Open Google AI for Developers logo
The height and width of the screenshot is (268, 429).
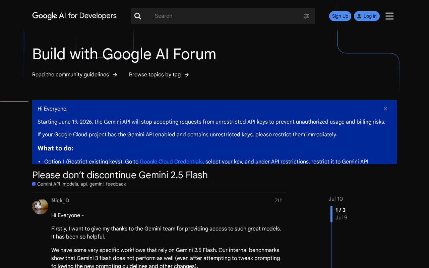point(74,16)
